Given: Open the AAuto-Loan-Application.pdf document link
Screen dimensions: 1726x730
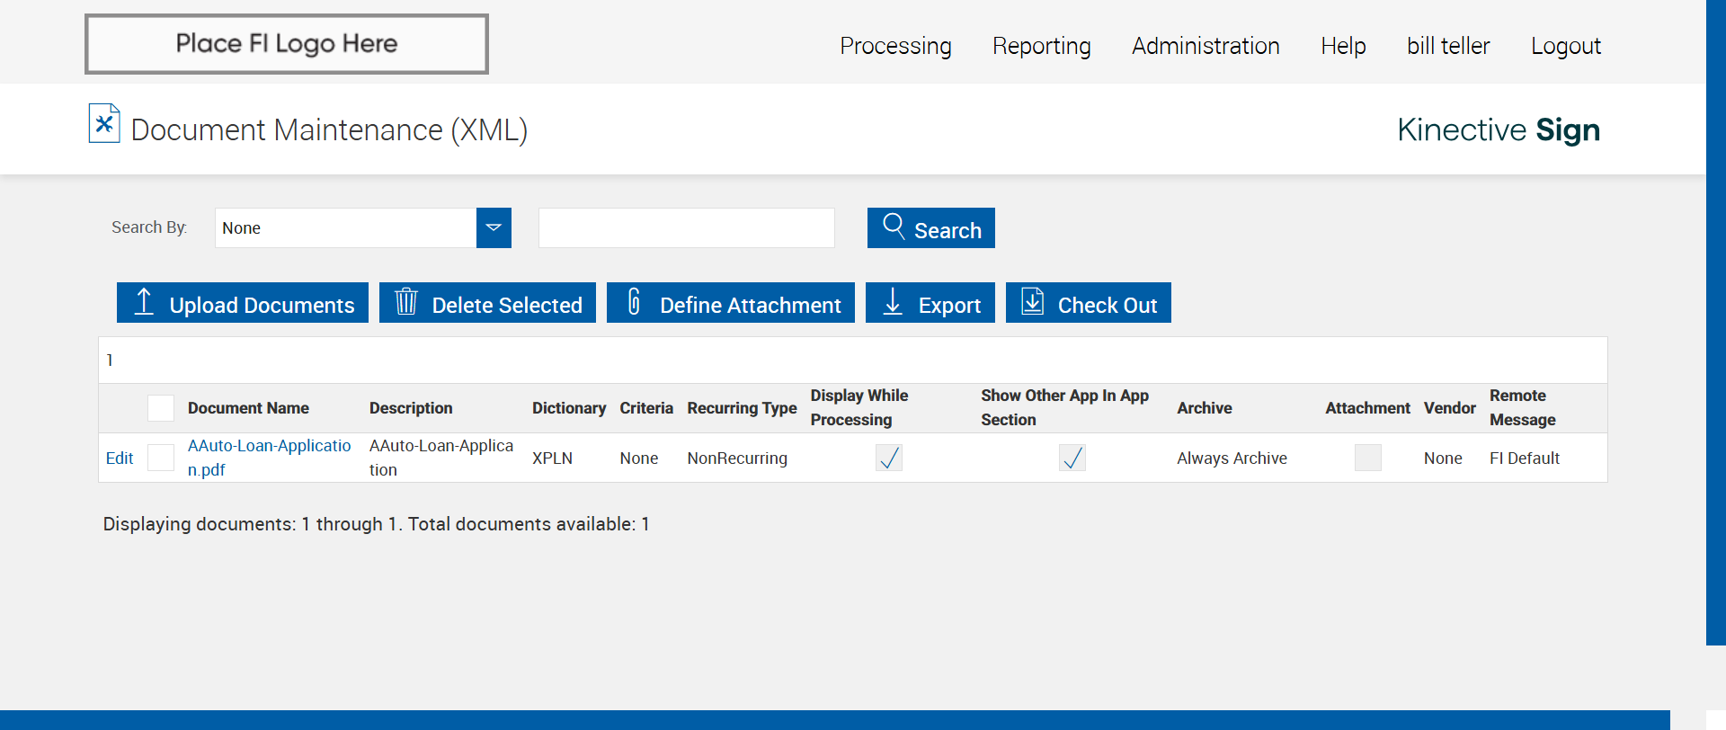Looking at the screenshot, I should tap(269, 446).
